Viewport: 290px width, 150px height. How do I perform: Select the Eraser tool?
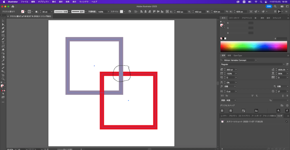click(3, 50)
